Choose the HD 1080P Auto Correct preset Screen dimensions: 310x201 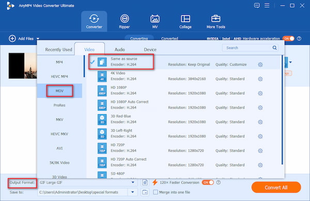pos(185,105)
